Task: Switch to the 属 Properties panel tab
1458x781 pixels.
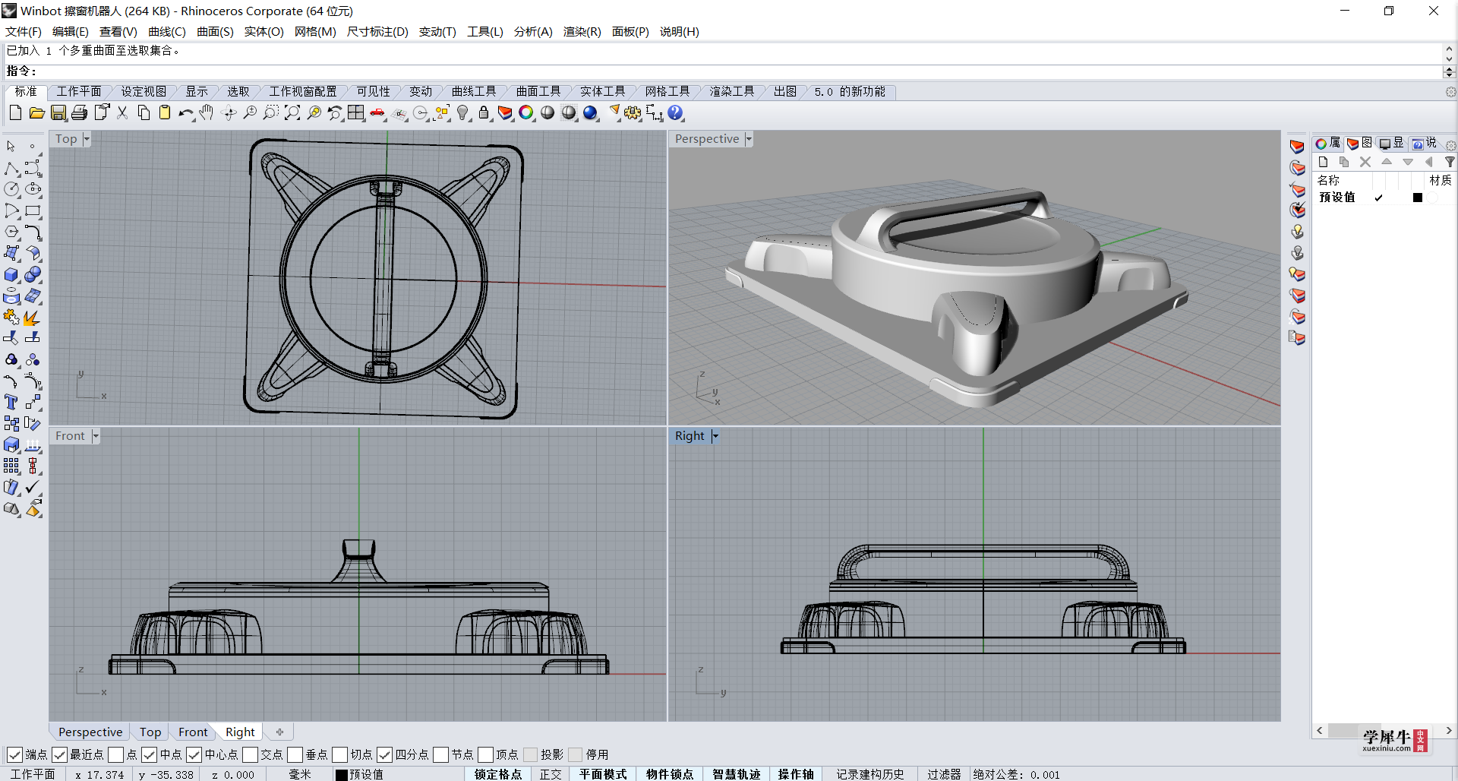Action: tap(1328, 143)
